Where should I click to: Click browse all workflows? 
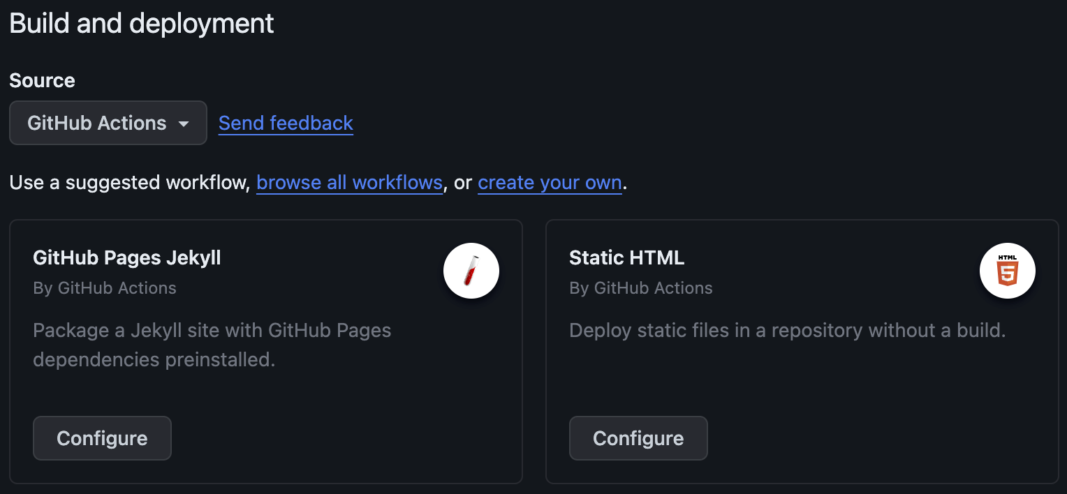pyautogui.click(x=349, y=182)
